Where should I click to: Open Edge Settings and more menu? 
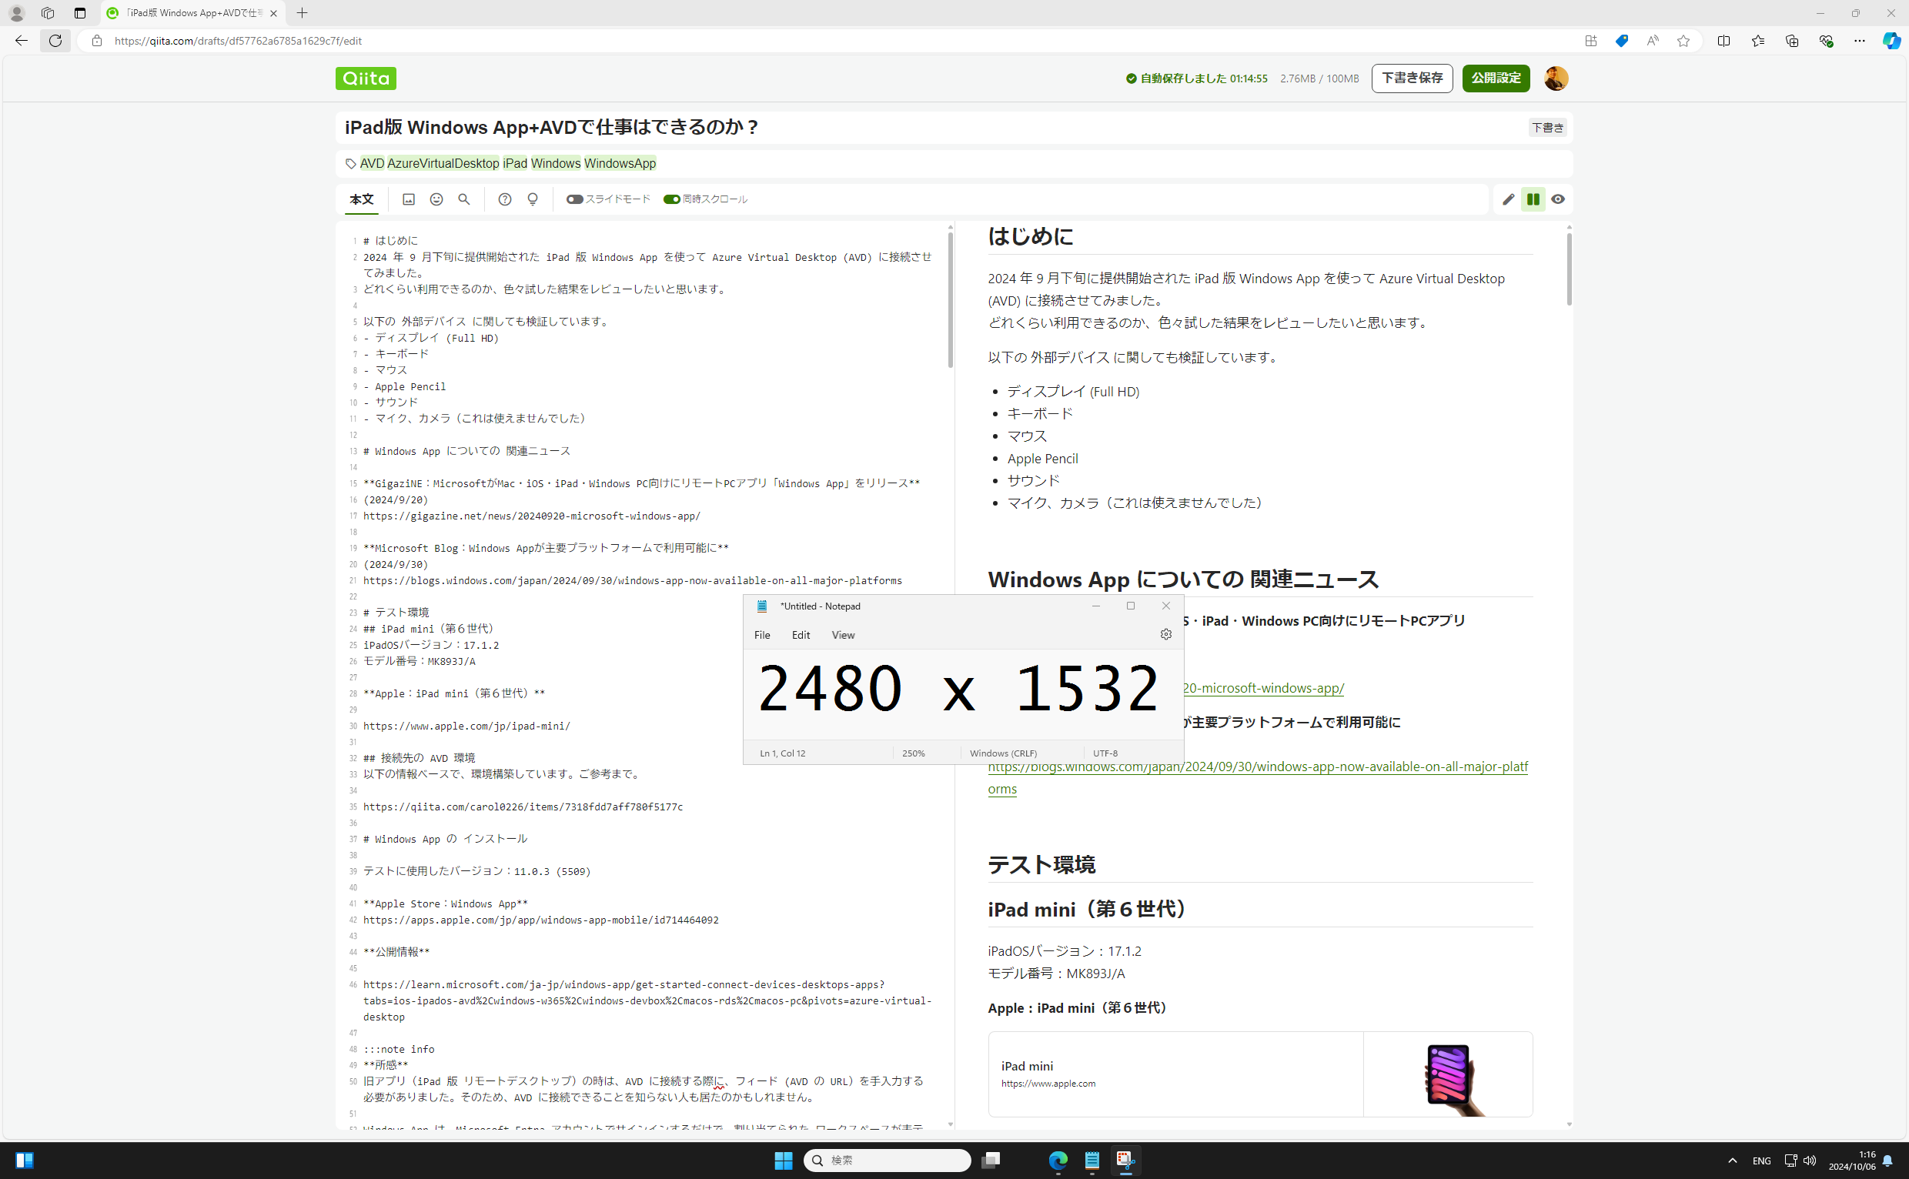1860,41
